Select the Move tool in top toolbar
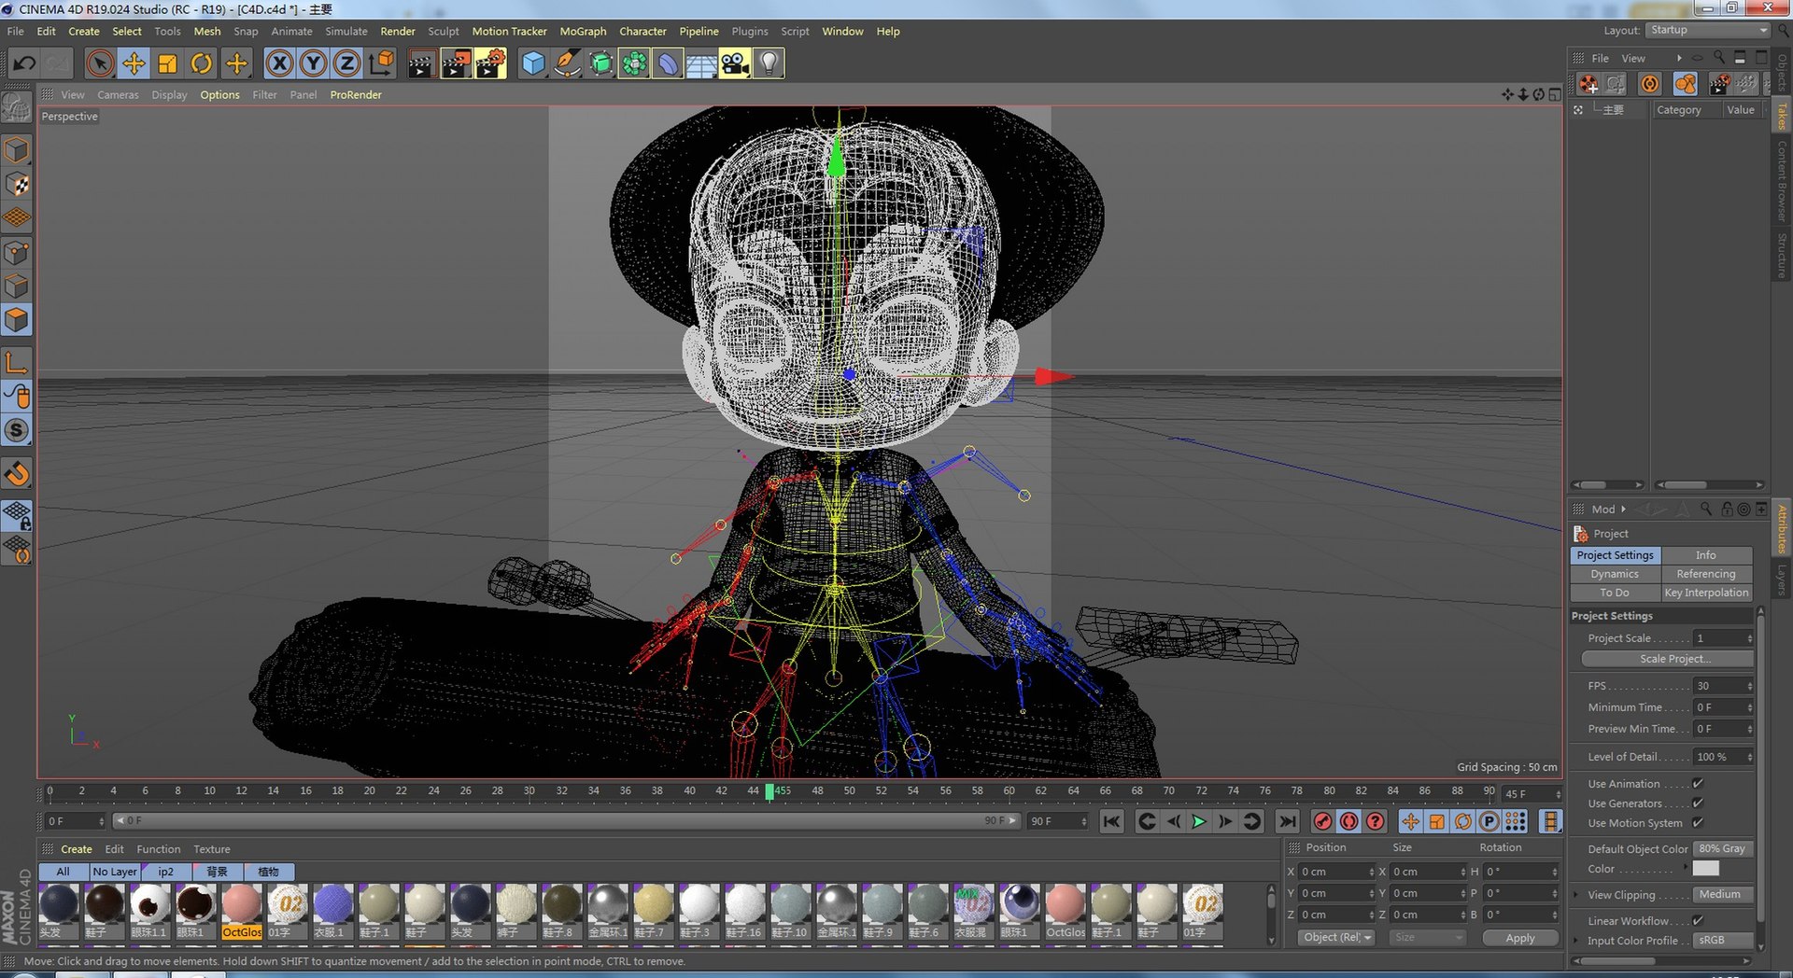Image resolution: width=1793 pixels, height=978 pixels. pos(134,63)
